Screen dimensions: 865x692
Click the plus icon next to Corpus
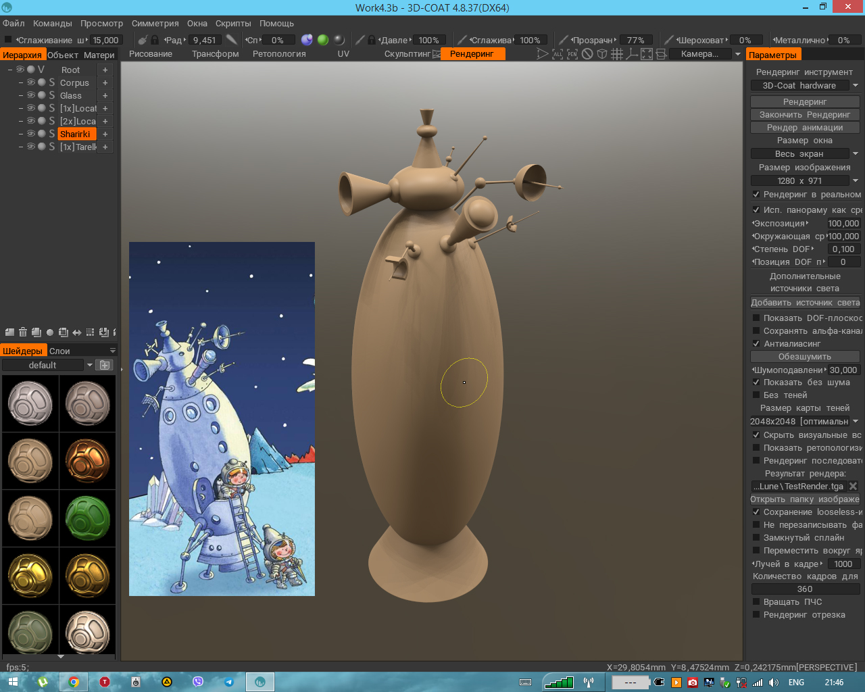105,82
